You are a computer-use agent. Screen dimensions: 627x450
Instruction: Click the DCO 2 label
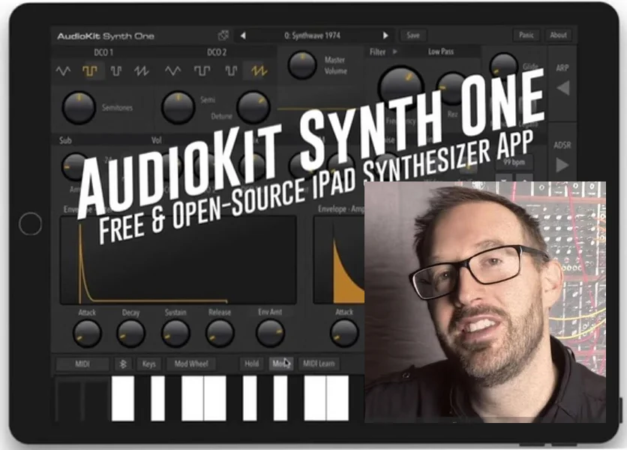click(x=217, y=52)
